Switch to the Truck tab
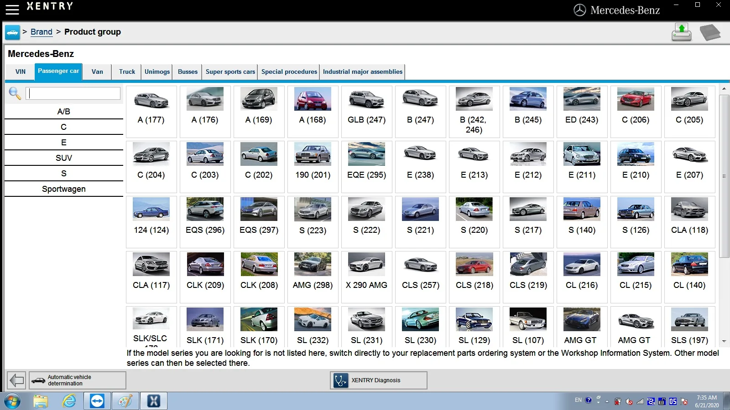 127,72
